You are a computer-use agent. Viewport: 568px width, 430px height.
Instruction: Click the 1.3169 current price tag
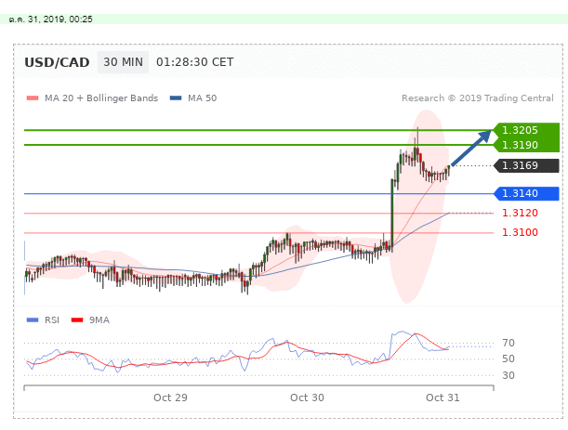point(526,165)
